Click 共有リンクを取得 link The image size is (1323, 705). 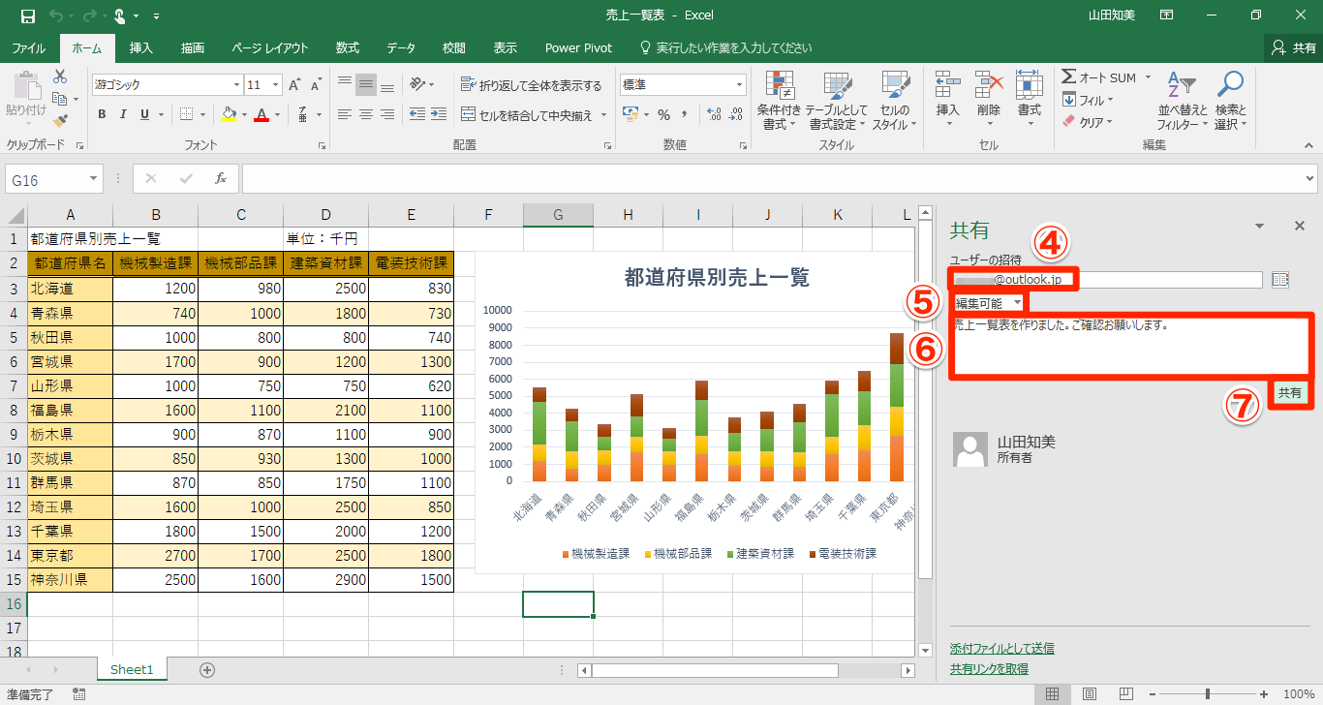coord(989,668)
